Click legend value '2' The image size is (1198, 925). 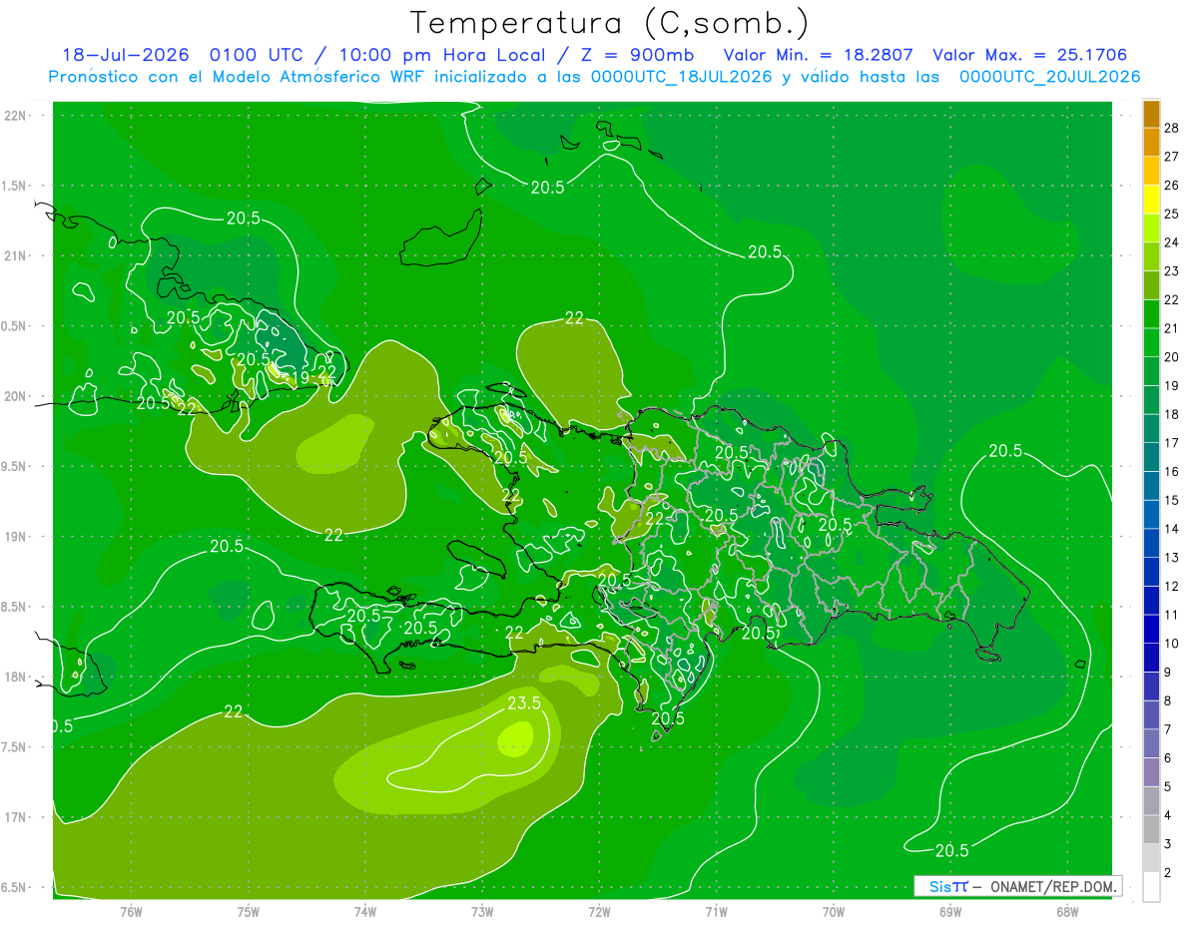pos(1168,873)
